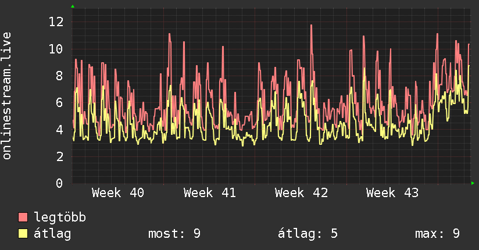
Task: Click the y-axis value 8
Action: coord(59,76)
